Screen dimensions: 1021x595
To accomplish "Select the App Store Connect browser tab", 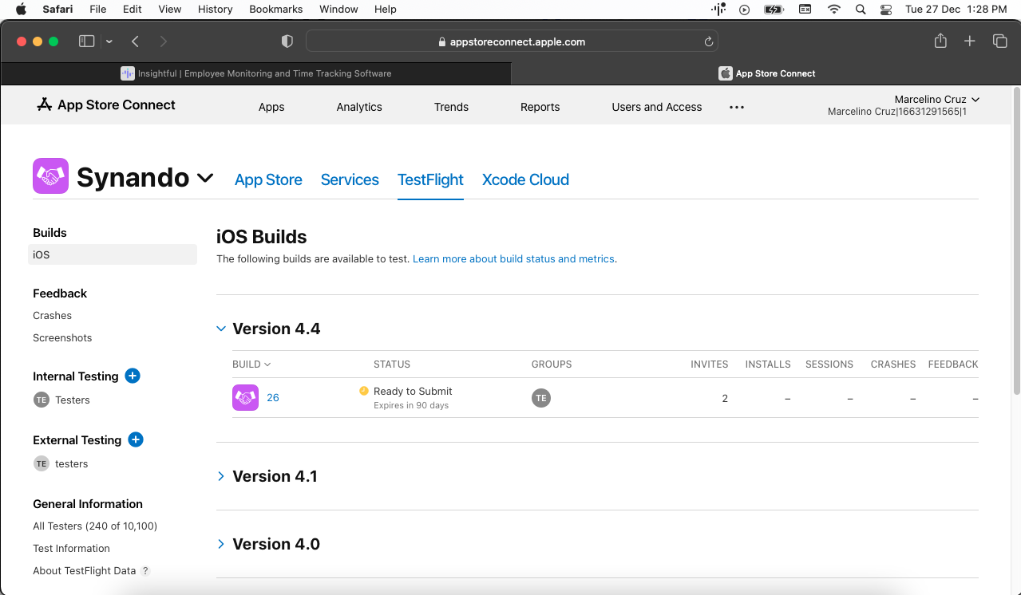I will click(766, 73).
